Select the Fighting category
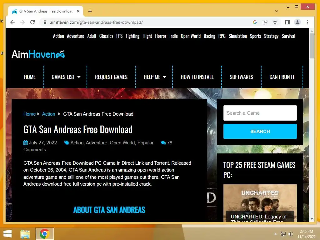This screenshot has width=320, height=240. pos(132,36)
